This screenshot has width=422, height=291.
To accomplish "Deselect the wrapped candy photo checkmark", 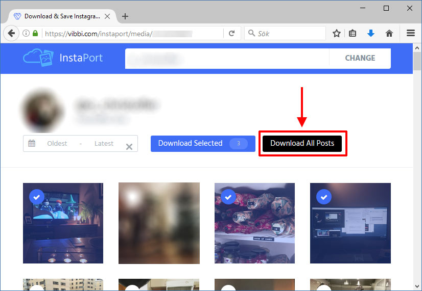I will tap(228, 197).
